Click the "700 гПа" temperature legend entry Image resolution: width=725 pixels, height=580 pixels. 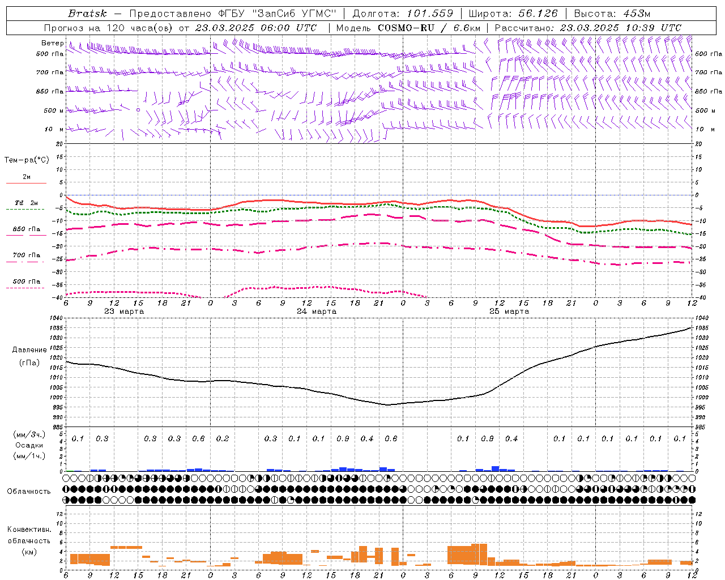click(x=26, y=255)
